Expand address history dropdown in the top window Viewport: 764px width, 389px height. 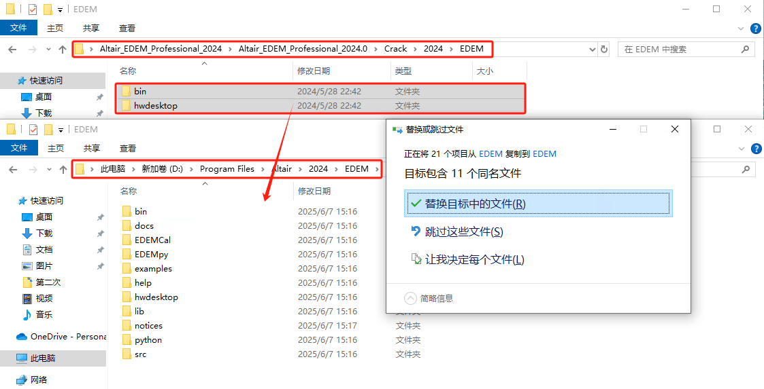click(x=593, y=49)
